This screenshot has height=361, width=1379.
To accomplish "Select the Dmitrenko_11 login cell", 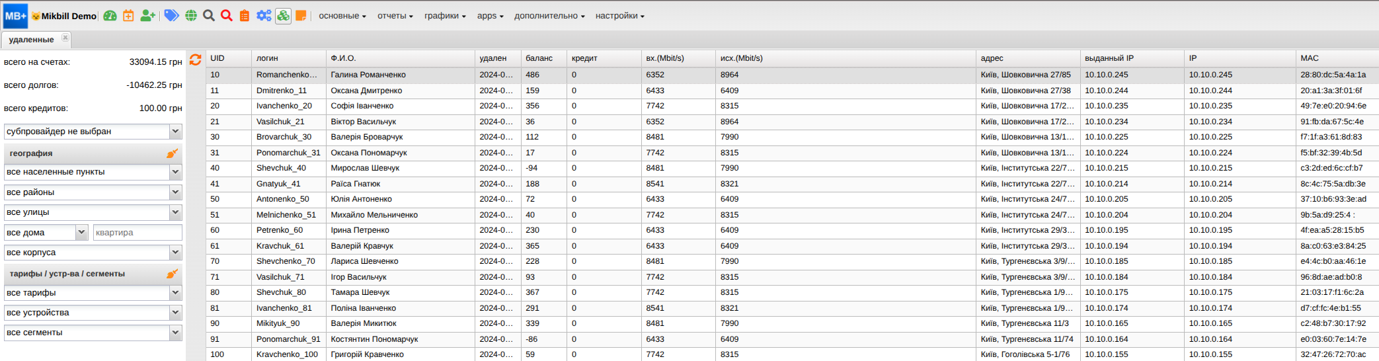I will (x=289, y=91).
